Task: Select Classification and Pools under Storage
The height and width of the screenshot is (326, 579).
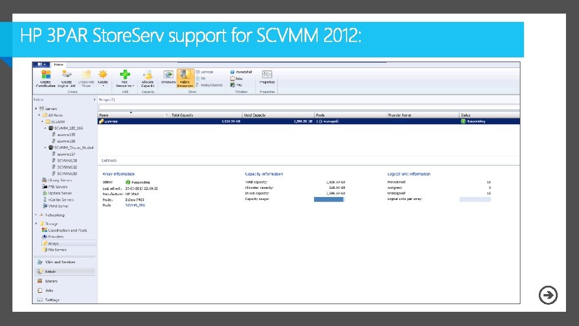Action: [64, 230]
